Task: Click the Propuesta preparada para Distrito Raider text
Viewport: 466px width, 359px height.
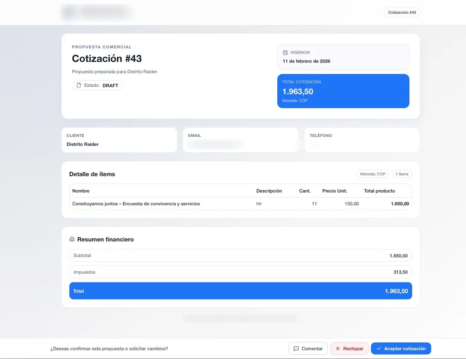Action: (x=115, y=72)
